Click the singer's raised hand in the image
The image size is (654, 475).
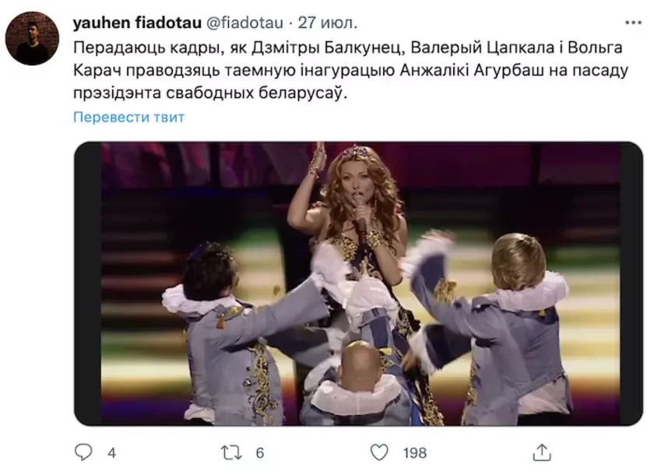tap(317, 158)
